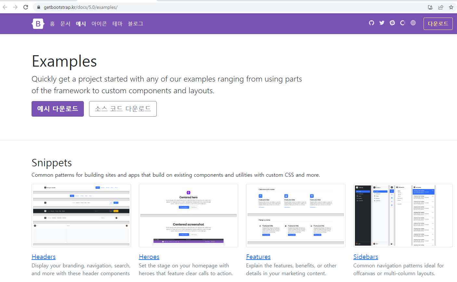Screen dimensions: 457x282
Task: Go back using the browser back arrow
Action: [x=5, y=7]
